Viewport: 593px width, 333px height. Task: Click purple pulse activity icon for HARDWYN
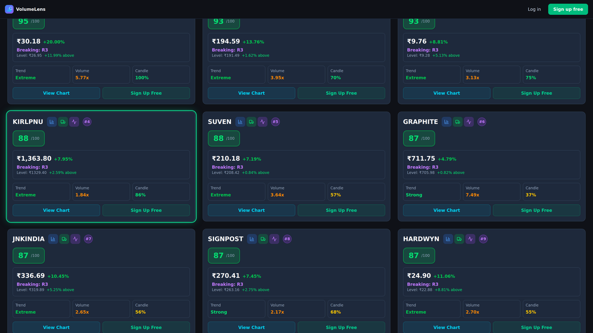point(470,239)
